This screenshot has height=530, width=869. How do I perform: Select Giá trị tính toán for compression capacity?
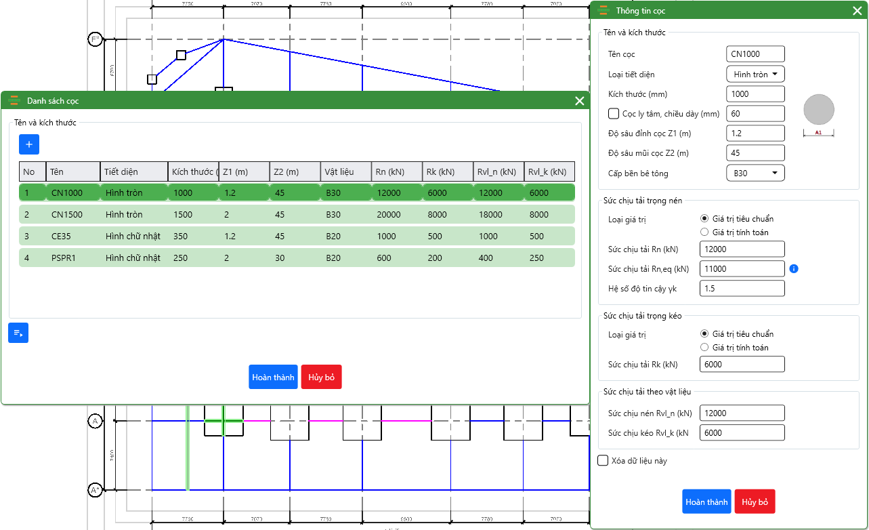click(x=704, y=232)
